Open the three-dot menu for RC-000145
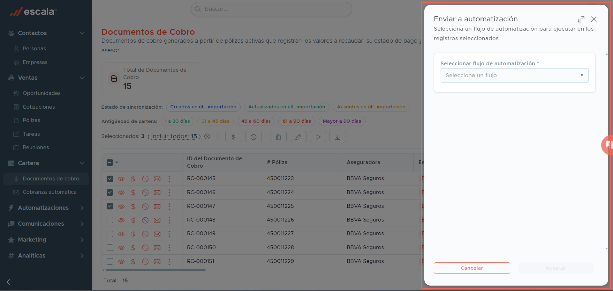This screenshot has width=613, height=291. click(x=169, y=179)
